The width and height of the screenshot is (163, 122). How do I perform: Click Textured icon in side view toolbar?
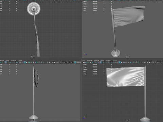tap(126, 62)
